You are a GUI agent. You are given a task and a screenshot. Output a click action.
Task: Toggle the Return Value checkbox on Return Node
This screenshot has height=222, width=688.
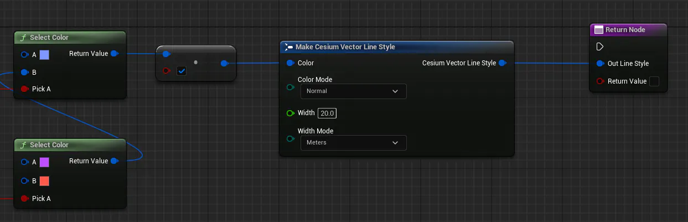[654, 81]
